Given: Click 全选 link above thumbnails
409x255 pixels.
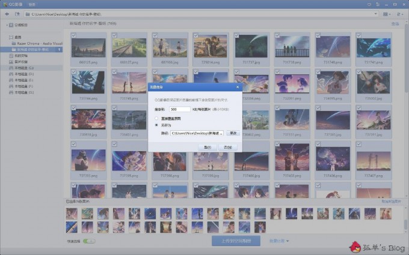Looking at the screenshot, I should (395, 23).
